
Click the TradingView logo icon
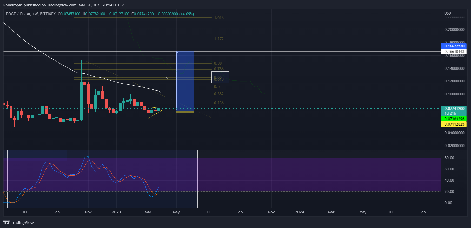pos(6,222)
